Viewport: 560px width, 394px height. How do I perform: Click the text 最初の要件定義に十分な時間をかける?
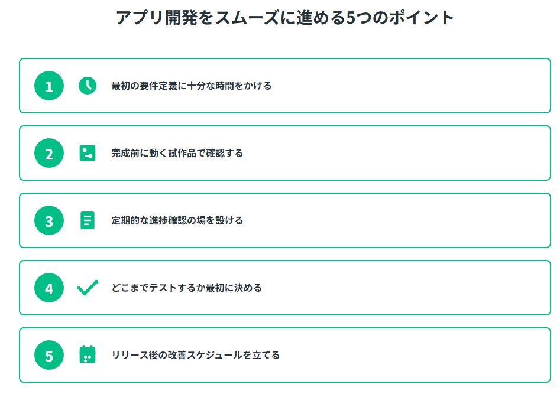click(x=191, y=86)
